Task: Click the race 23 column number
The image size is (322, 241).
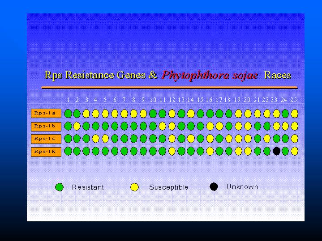Action: pos(274,100)
